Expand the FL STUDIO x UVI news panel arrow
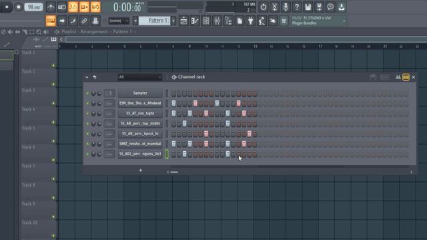 coord(344,21)
